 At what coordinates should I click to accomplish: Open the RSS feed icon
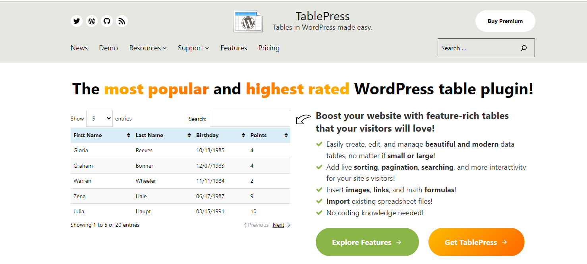click(122, 21)
